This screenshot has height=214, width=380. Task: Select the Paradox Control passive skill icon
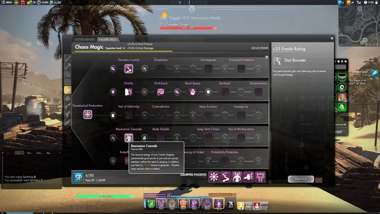[x=129, y=69]
